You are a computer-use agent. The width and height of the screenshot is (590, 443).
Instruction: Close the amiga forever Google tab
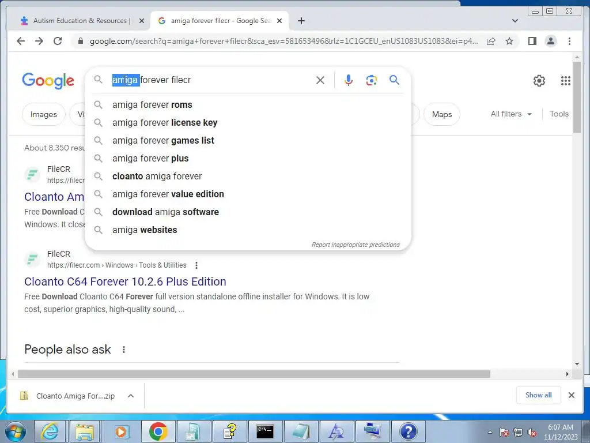click(279, 21)
